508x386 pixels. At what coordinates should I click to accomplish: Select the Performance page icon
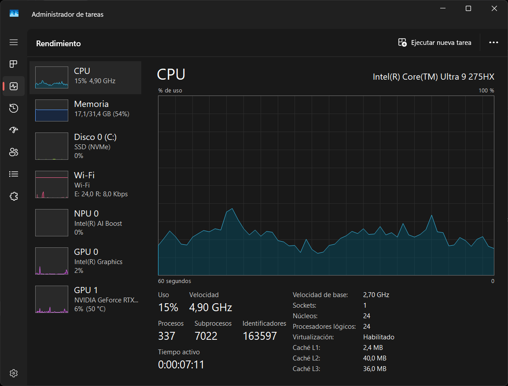(14, 86)
